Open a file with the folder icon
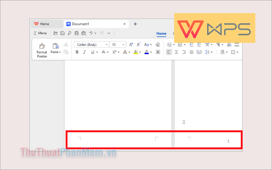Image resolution: width=272 pixels, height=170 pixels. click(x=55, y=33)
